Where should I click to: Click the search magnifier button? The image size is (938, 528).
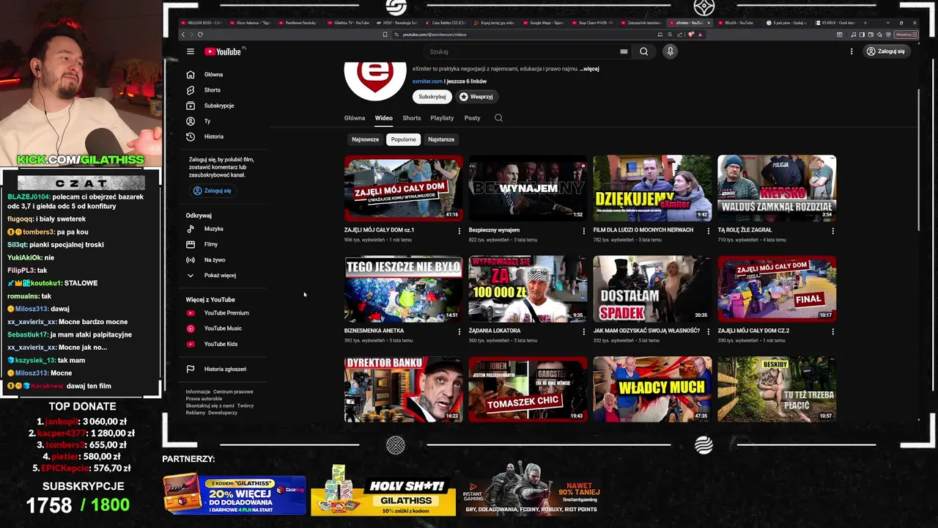(x=643, y=51)
